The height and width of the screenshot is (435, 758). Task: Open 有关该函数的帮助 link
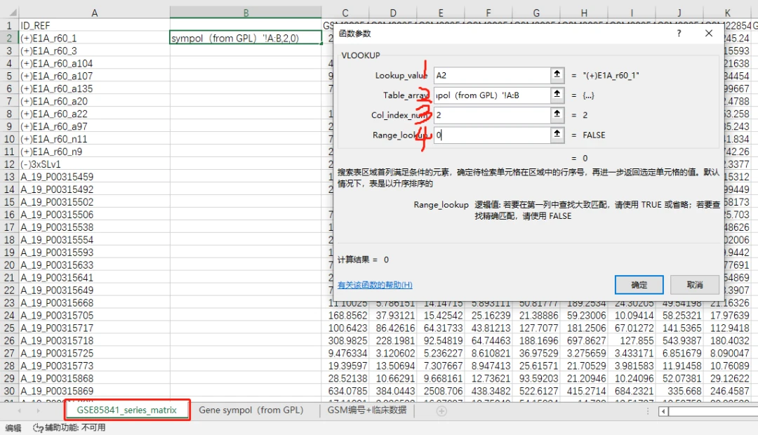click(375, 285)
